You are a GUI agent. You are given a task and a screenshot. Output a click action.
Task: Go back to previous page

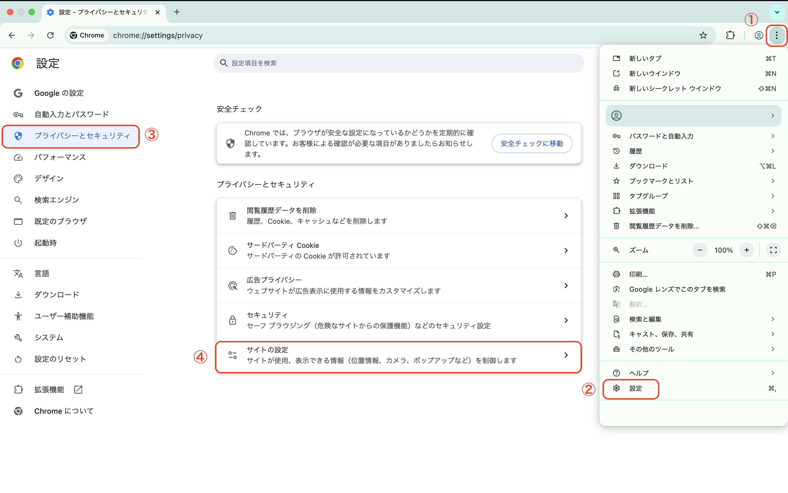point(12,35)
